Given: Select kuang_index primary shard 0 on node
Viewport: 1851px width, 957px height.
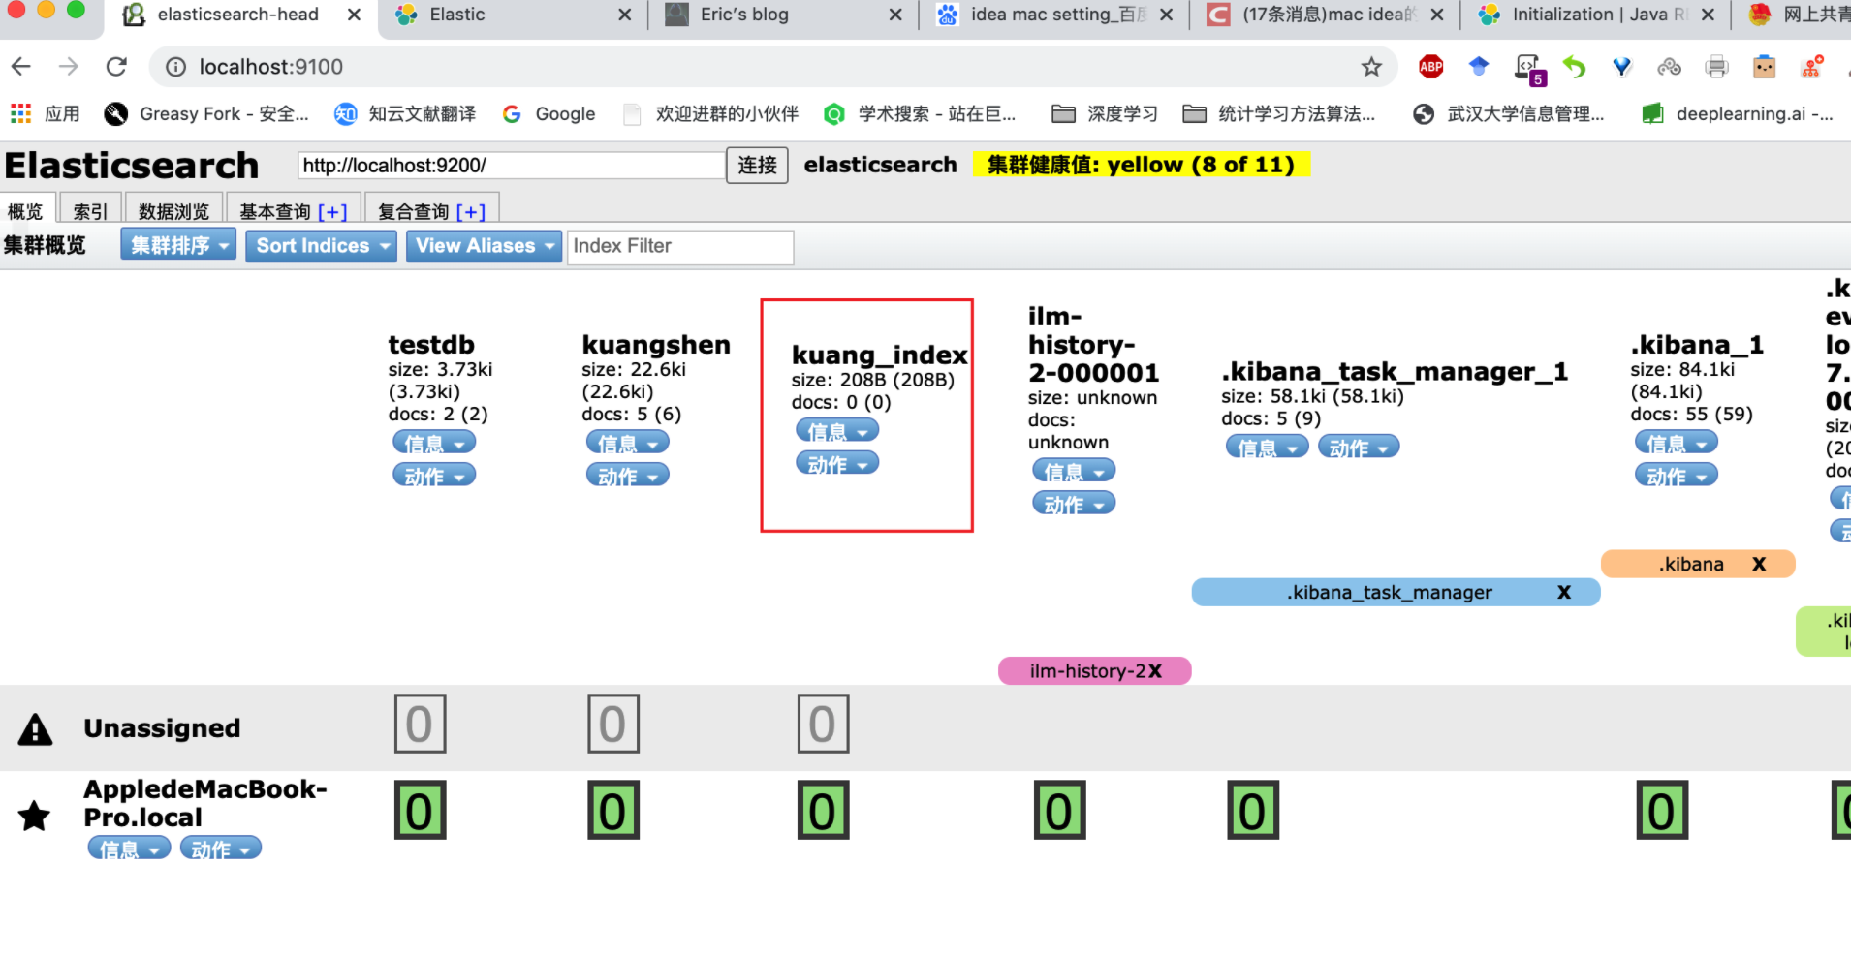Looking at the screenshot, I should coord(823,810).
